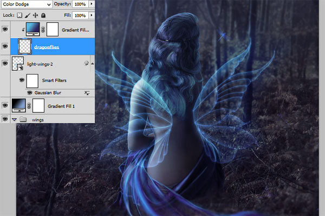
Task: Toggle lock image pixels brush icon
Action: click(x=28, y=15)
